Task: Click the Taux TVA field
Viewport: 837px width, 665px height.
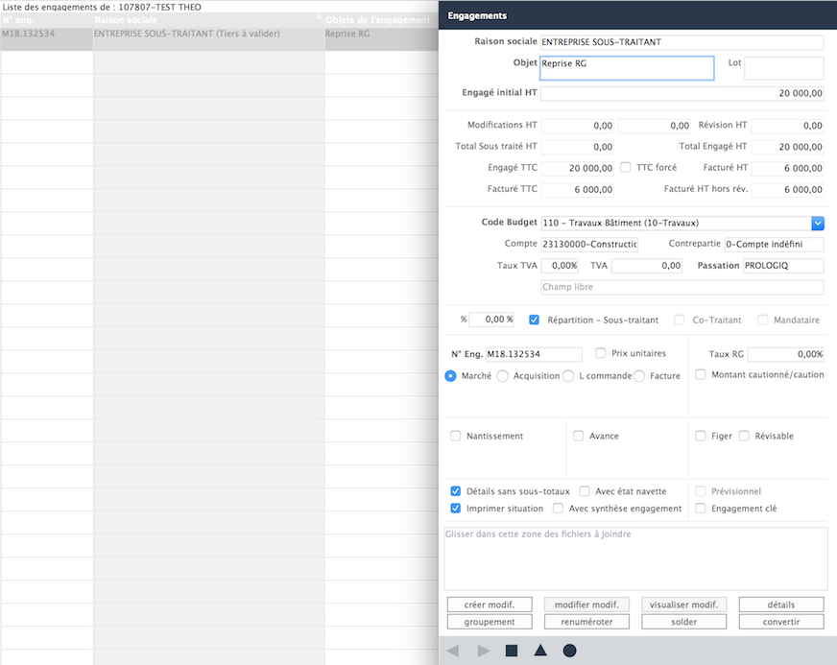Action: 560,265
